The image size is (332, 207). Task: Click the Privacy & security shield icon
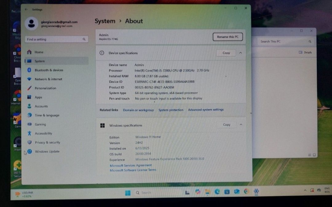(30, 142)
